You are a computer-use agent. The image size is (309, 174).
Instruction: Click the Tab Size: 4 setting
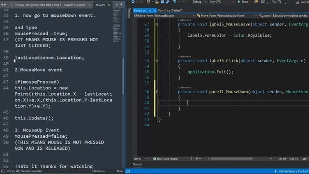click(x=98, y=171)
